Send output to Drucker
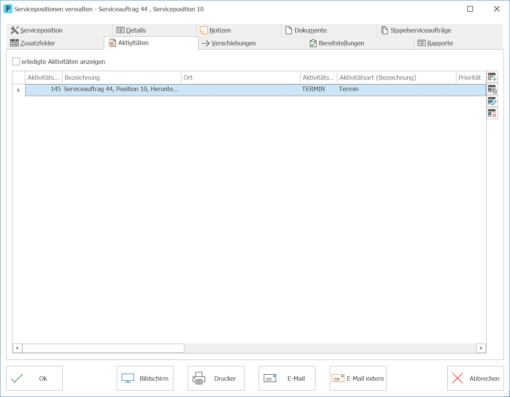Viewport: 510px width, 397px height. [x=216, y=378]
